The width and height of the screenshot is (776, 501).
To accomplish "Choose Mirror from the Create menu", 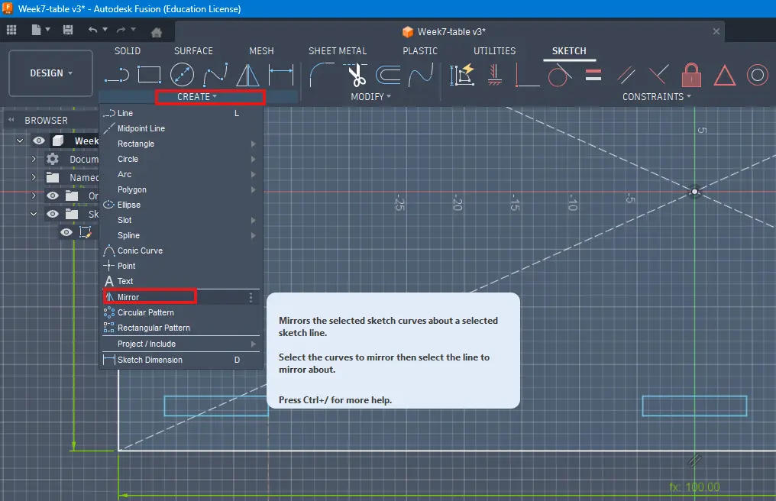I will [181, 297].
